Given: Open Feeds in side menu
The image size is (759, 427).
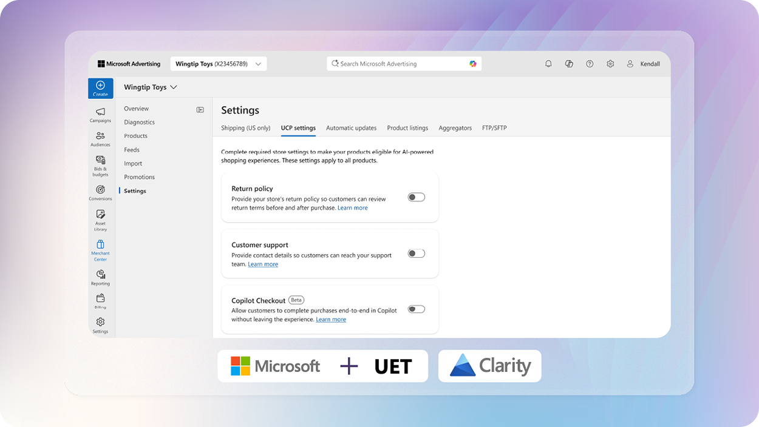Looking at the screenshot, I should (132, 150).
